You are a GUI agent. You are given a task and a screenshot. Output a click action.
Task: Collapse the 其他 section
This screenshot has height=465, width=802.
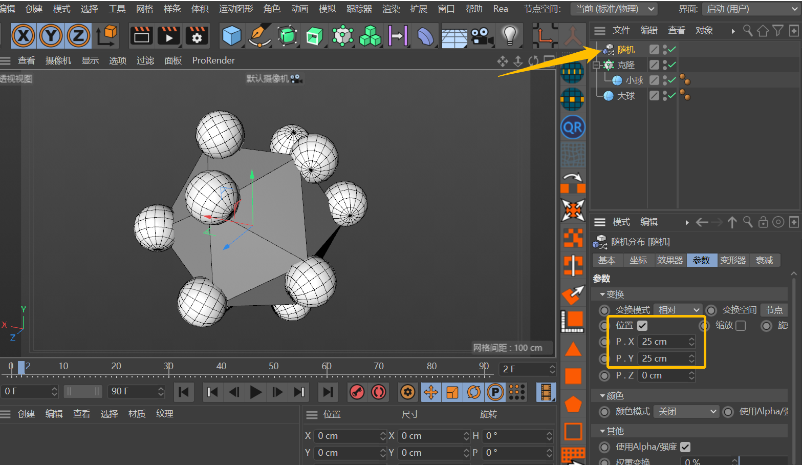pos(602,431)
